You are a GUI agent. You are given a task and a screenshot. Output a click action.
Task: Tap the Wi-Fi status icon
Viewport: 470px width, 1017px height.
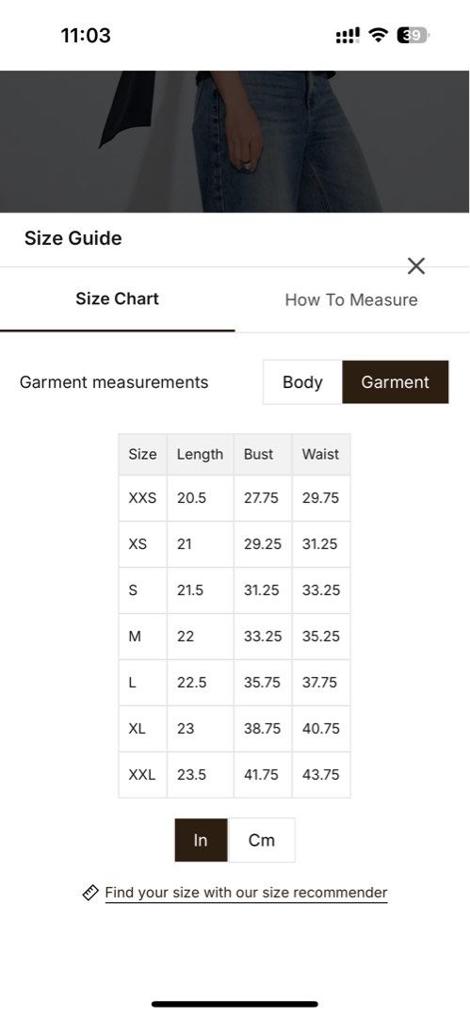pos(377,35)
